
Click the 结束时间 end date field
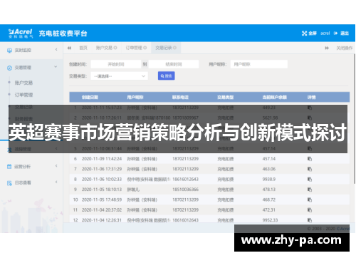[x=174, y=64]
